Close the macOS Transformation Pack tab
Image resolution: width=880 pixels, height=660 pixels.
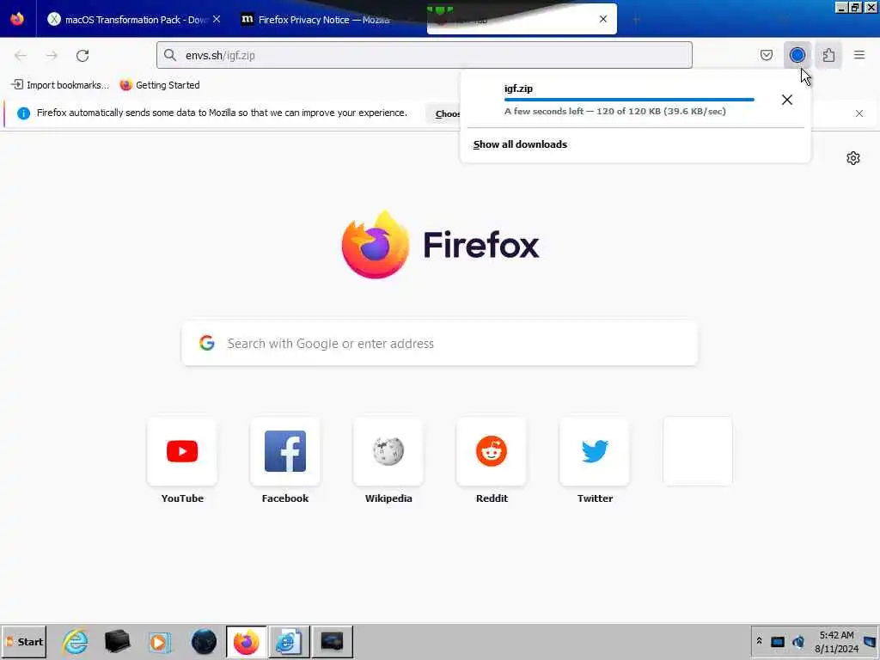pos(217,19)
